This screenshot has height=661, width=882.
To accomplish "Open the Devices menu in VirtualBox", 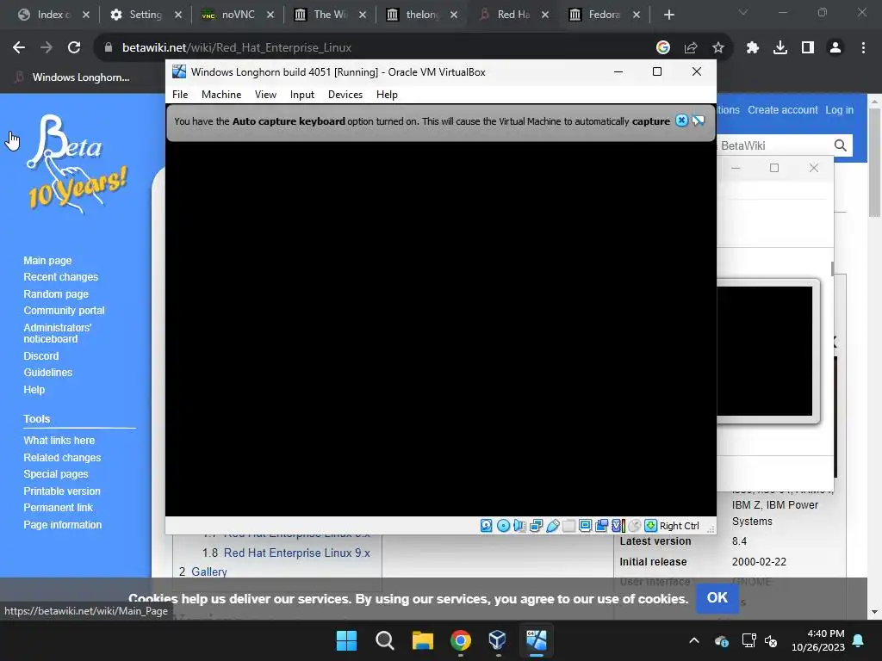I will click(345, 95).
